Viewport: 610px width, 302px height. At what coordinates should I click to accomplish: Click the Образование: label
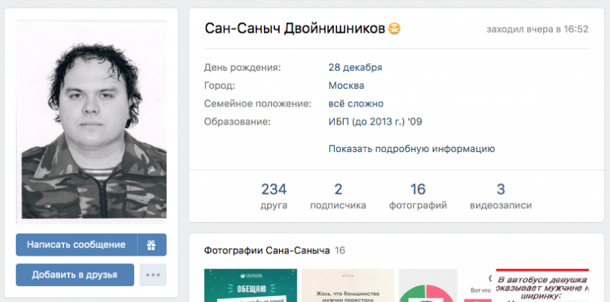point(237,122)
